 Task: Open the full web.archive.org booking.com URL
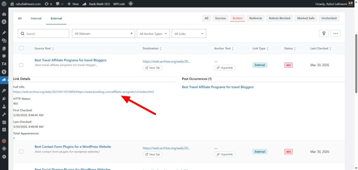click(83, 92)
